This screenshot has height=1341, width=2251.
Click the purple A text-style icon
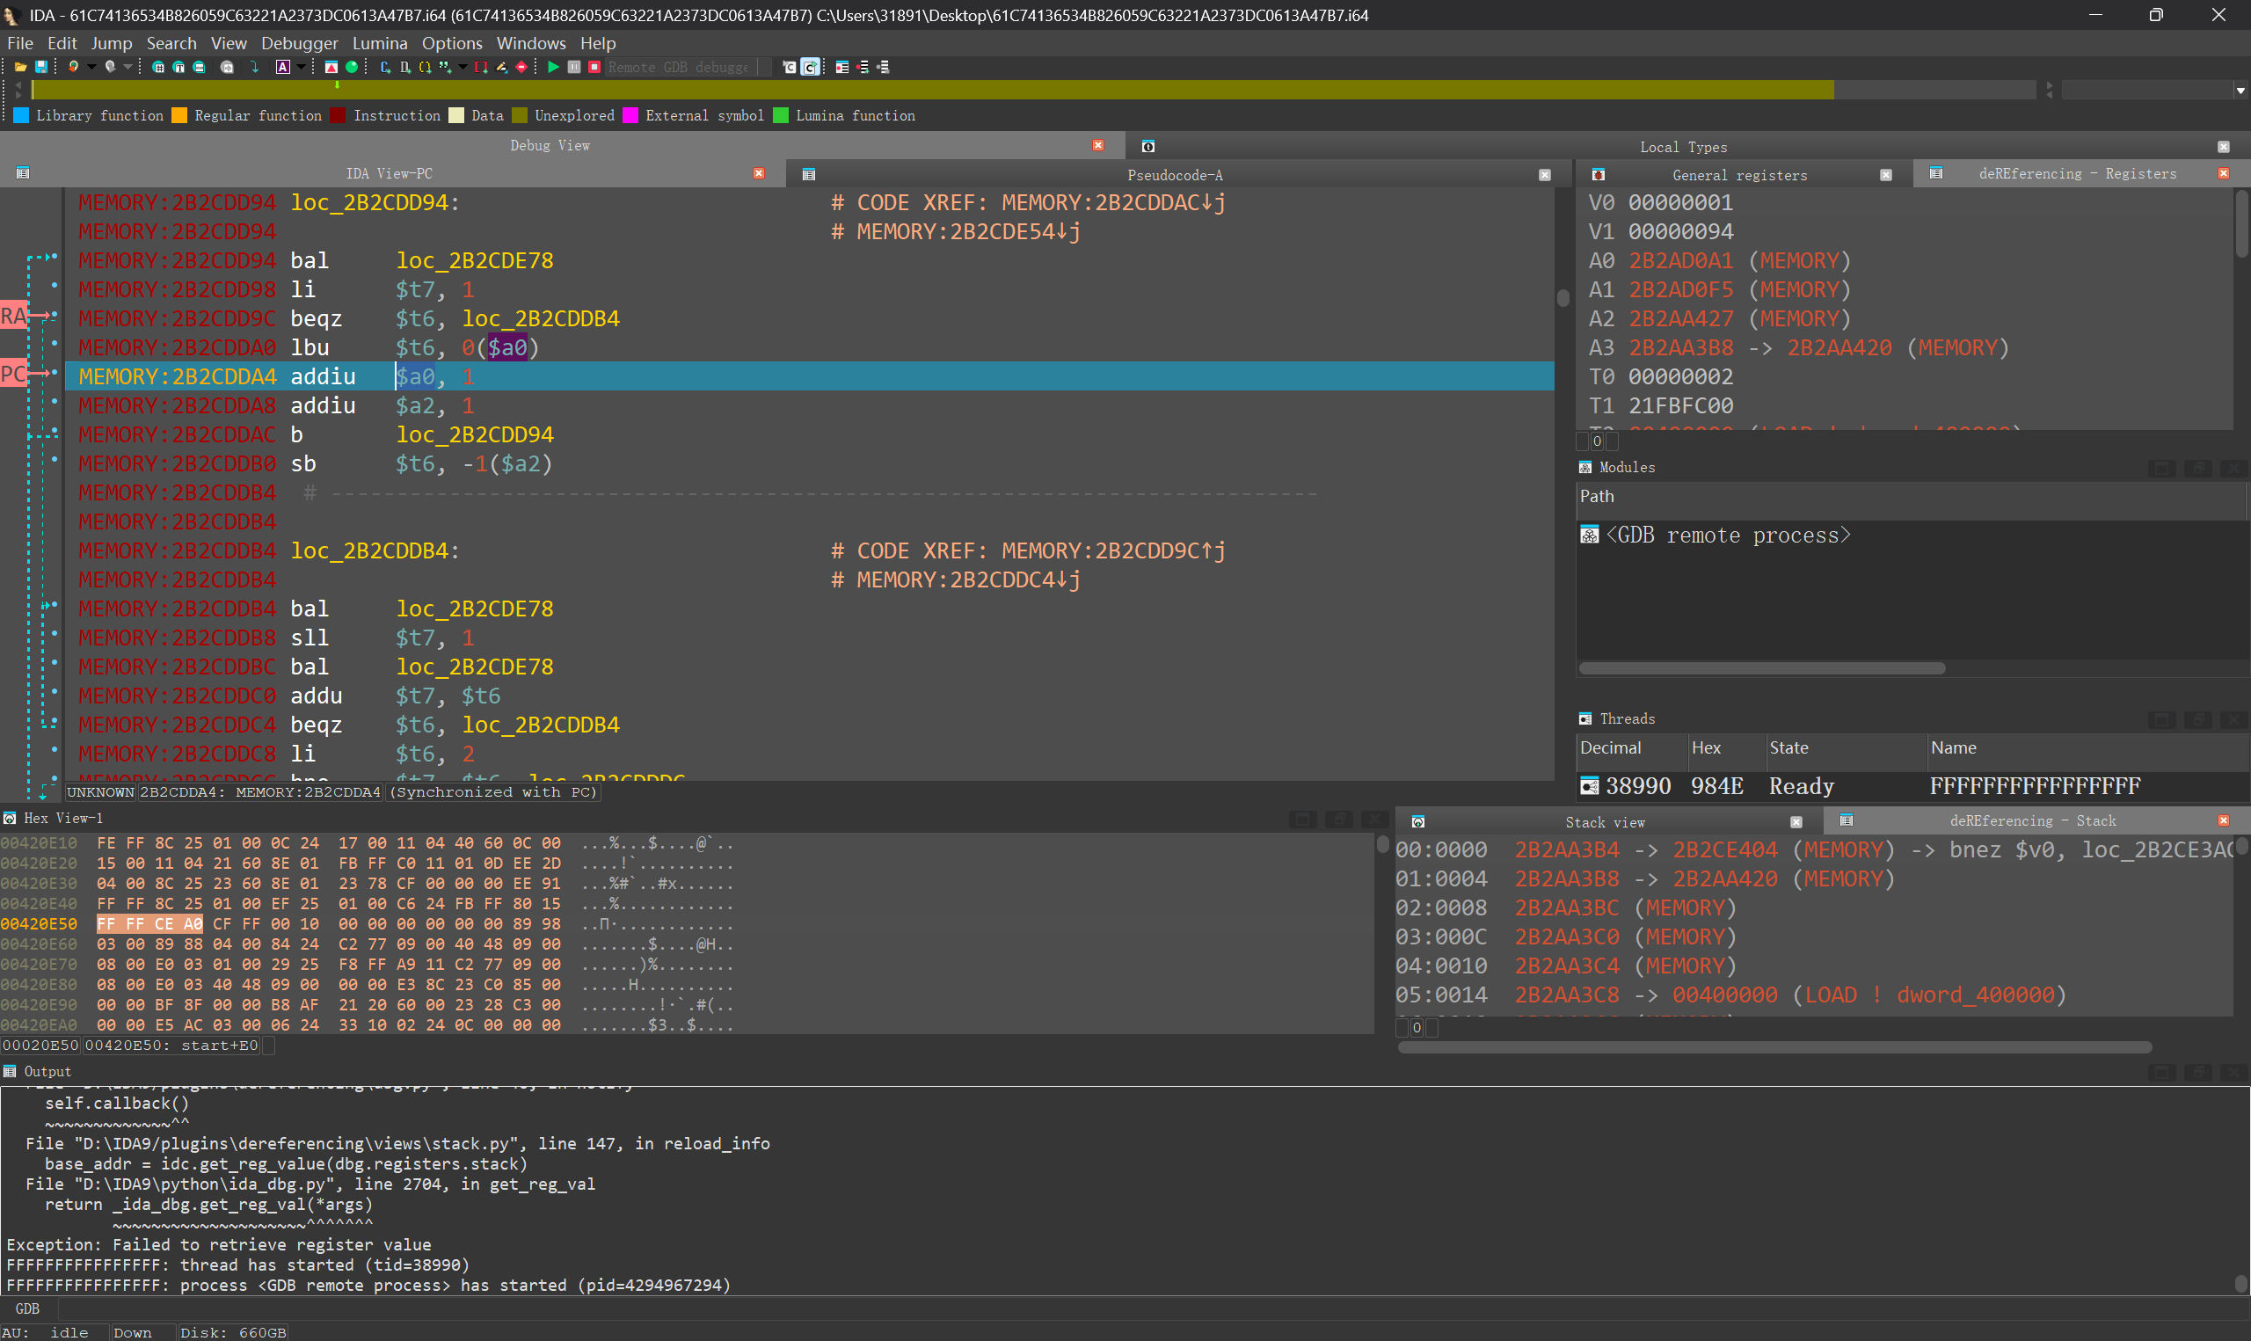(x=283, y=67)
